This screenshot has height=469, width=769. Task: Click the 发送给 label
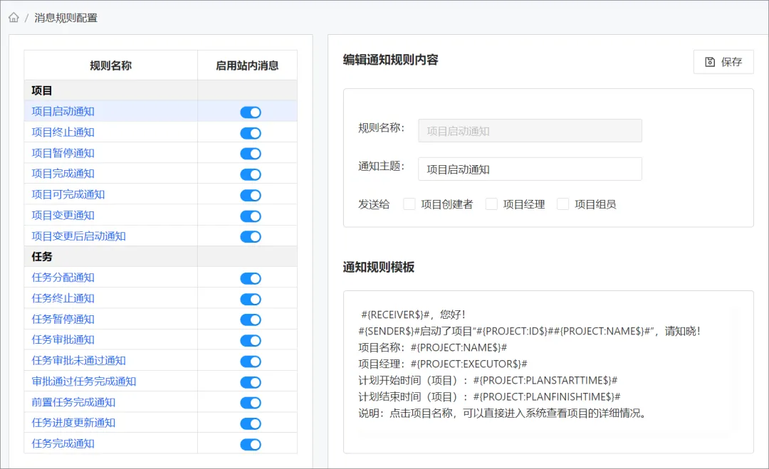[374, 204]
